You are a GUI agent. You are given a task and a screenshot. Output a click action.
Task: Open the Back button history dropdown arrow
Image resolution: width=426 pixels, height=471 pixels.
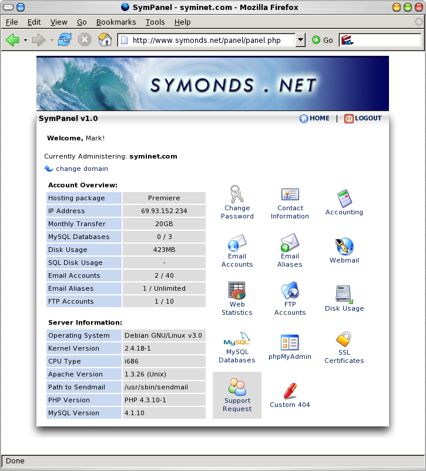tap(25, 41)
